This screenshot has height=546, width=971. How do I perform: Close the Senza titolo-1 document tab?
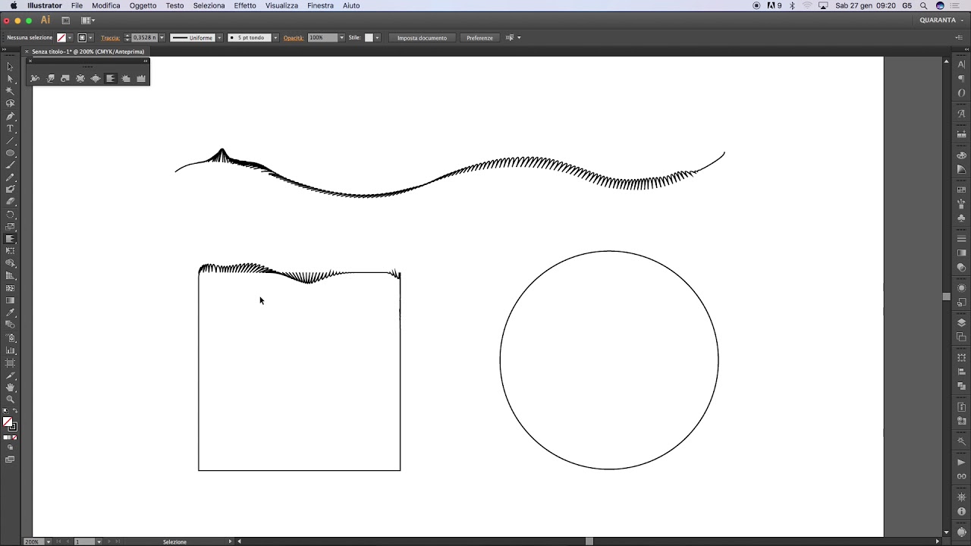27,52
